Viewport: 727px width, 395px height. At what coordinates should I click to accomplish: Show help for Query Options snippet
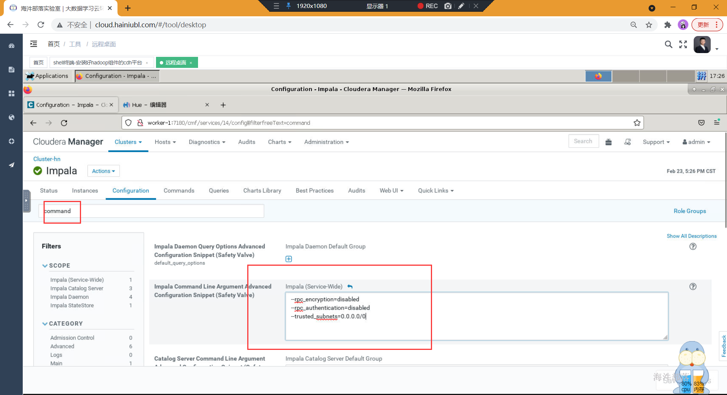tap(693, 246)
